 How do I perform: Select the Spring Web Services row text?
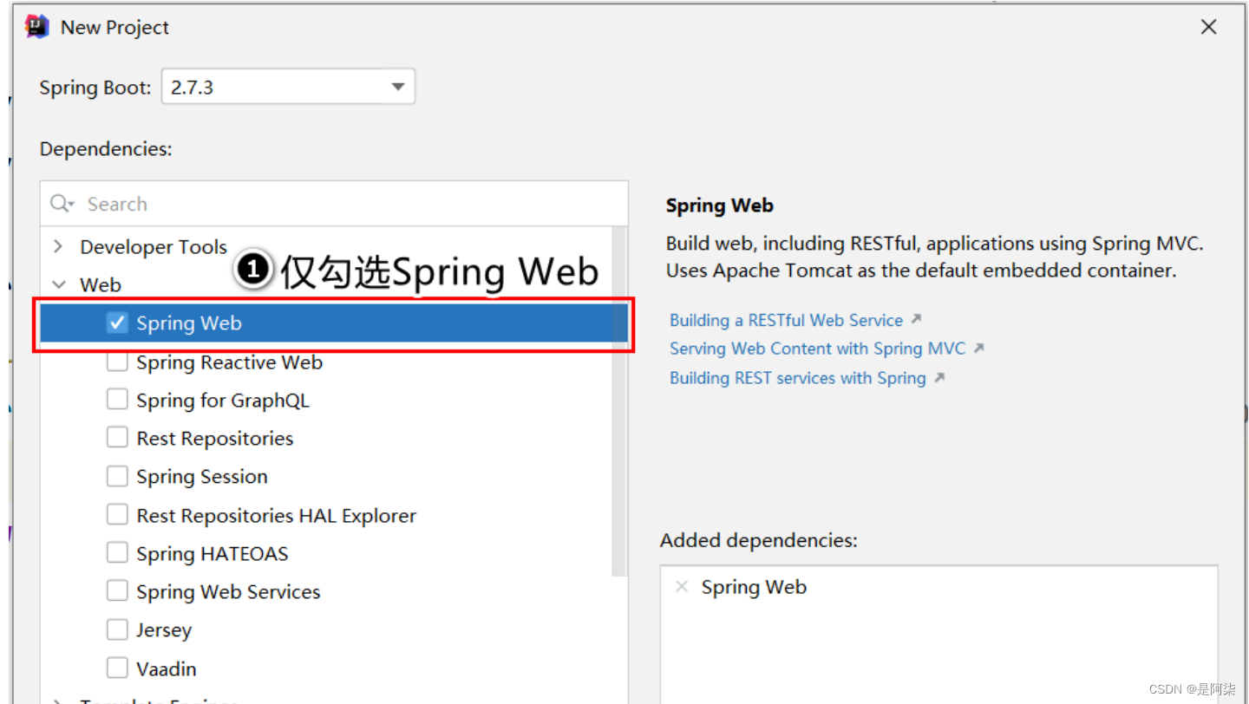pos(228,592)
